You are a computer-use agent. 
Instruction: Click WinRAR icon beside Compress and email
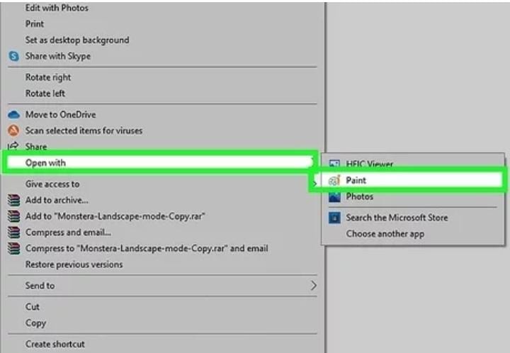(x=13, y=232)
